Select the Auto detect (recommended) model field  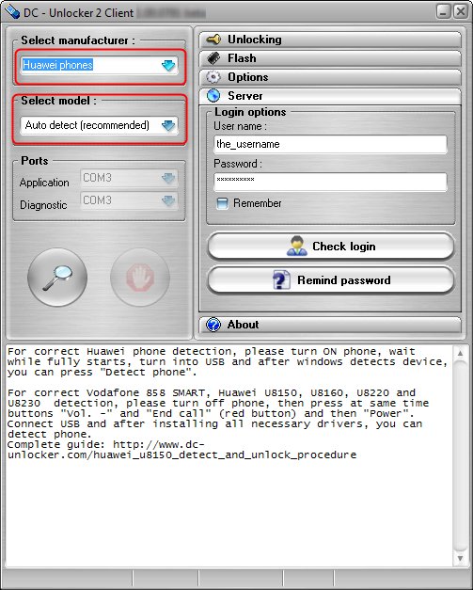pyautogui.click(x=99, y=125)
